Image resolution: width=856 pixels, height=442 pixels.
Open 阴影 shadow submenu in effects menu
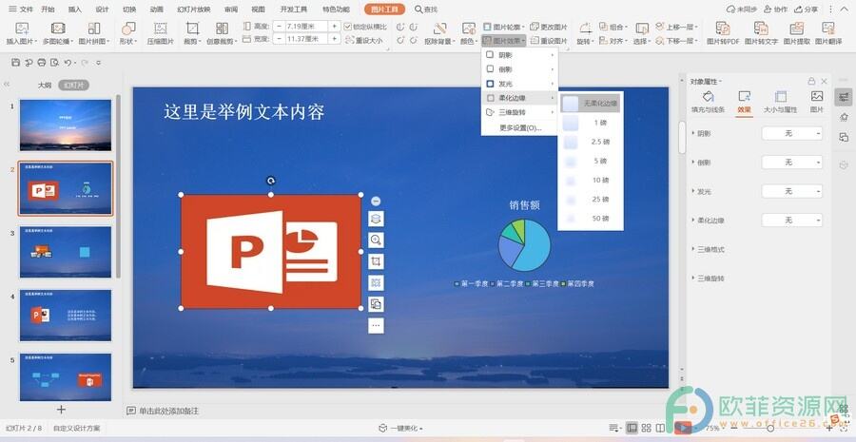click(x=519, y=55)
